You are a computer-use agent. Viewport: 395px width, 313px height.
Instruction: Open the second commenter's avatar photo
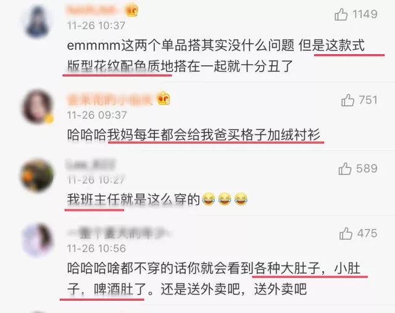[37, 107]
